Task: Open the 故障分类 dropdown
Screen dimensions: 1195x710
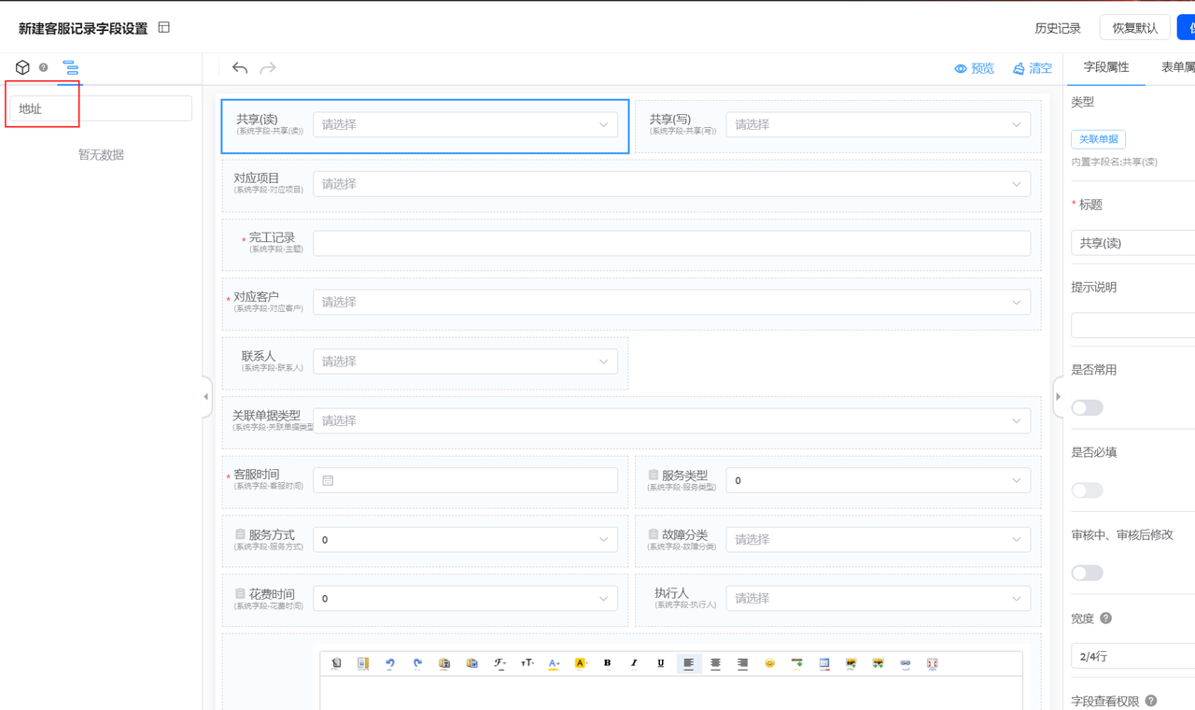Action: tap(879, 539)
